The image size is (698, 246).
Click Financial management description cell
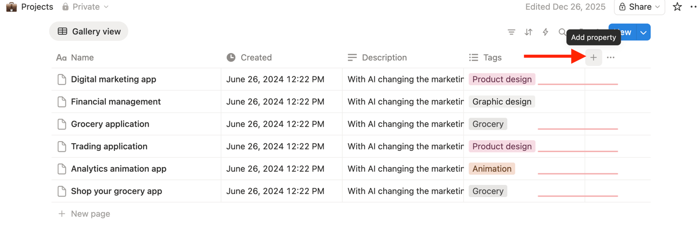coord(405,102)
